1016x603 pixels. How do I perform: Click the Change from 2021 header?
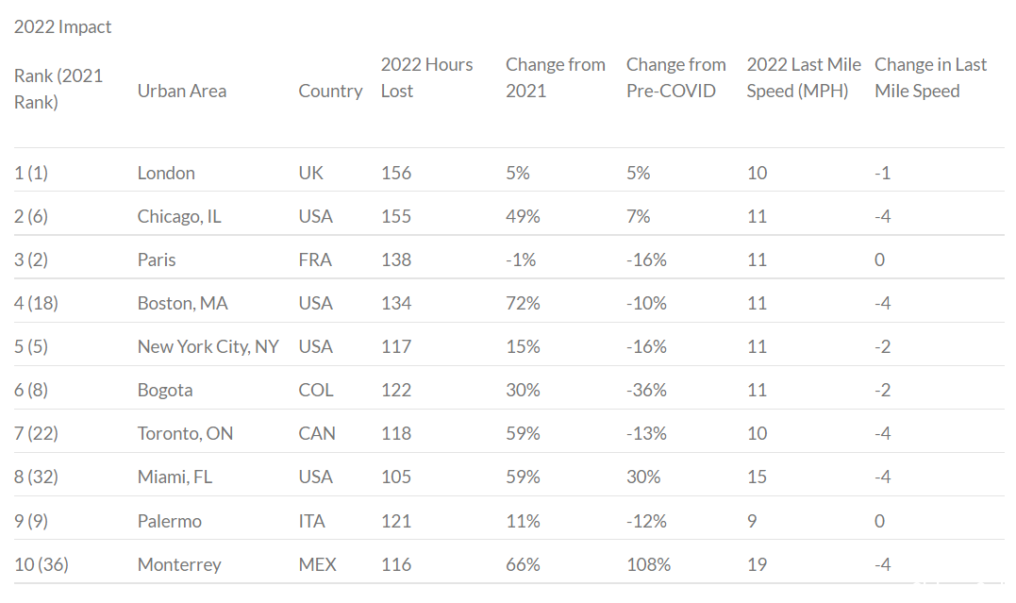tap(556, 77)
